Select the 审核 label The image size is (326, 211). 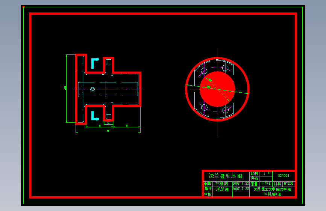(208, 194)
